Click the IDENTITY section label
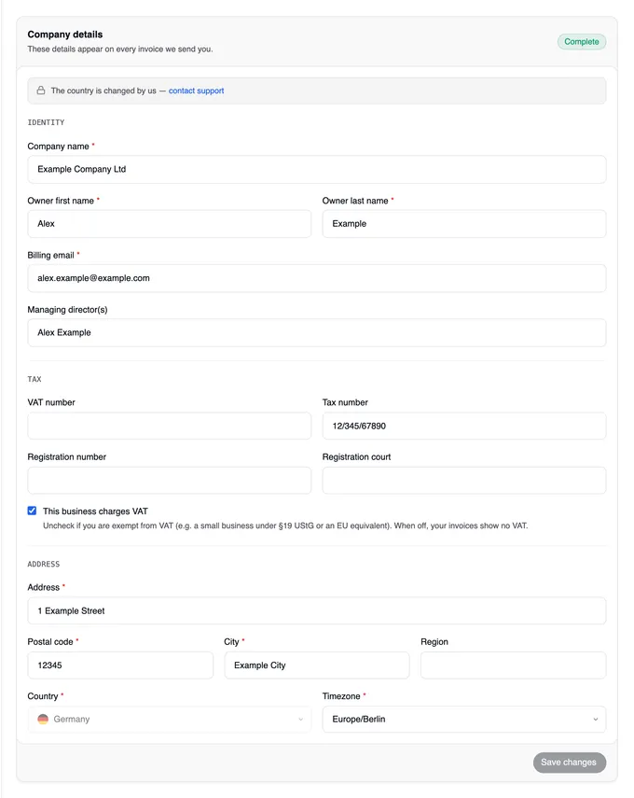The height and width of the screenshot is (798, 634). [46, 122]
